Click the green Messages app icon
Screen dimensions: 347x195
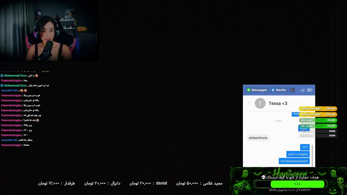(249, 90)
